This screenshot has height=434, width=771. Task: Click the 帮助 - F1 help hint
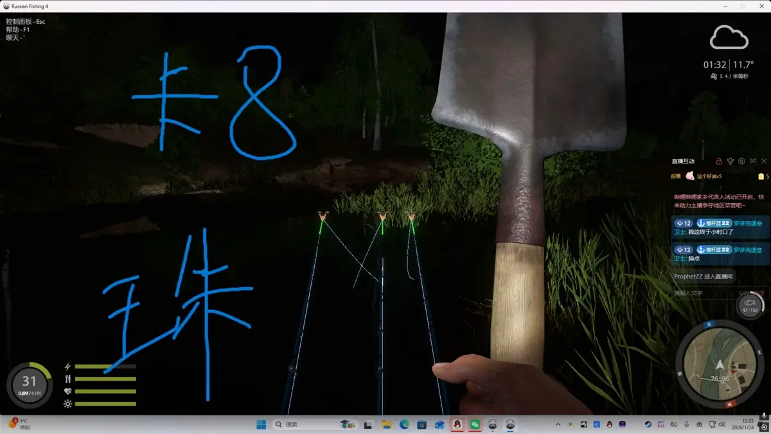[17, 30]
